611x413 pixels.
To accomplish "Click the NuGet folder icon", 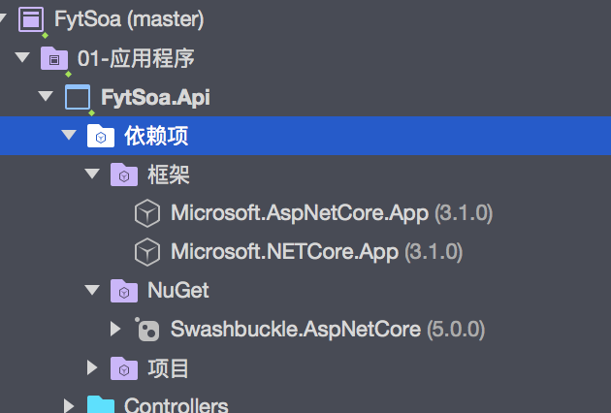I will [124, 291].
